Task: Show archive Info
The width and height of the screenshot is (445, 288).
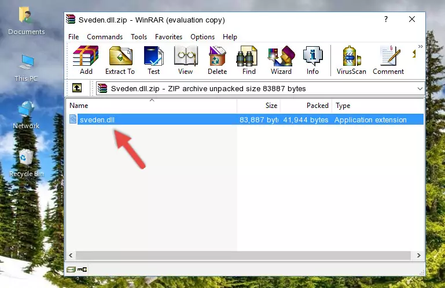Action: point(312,60)
